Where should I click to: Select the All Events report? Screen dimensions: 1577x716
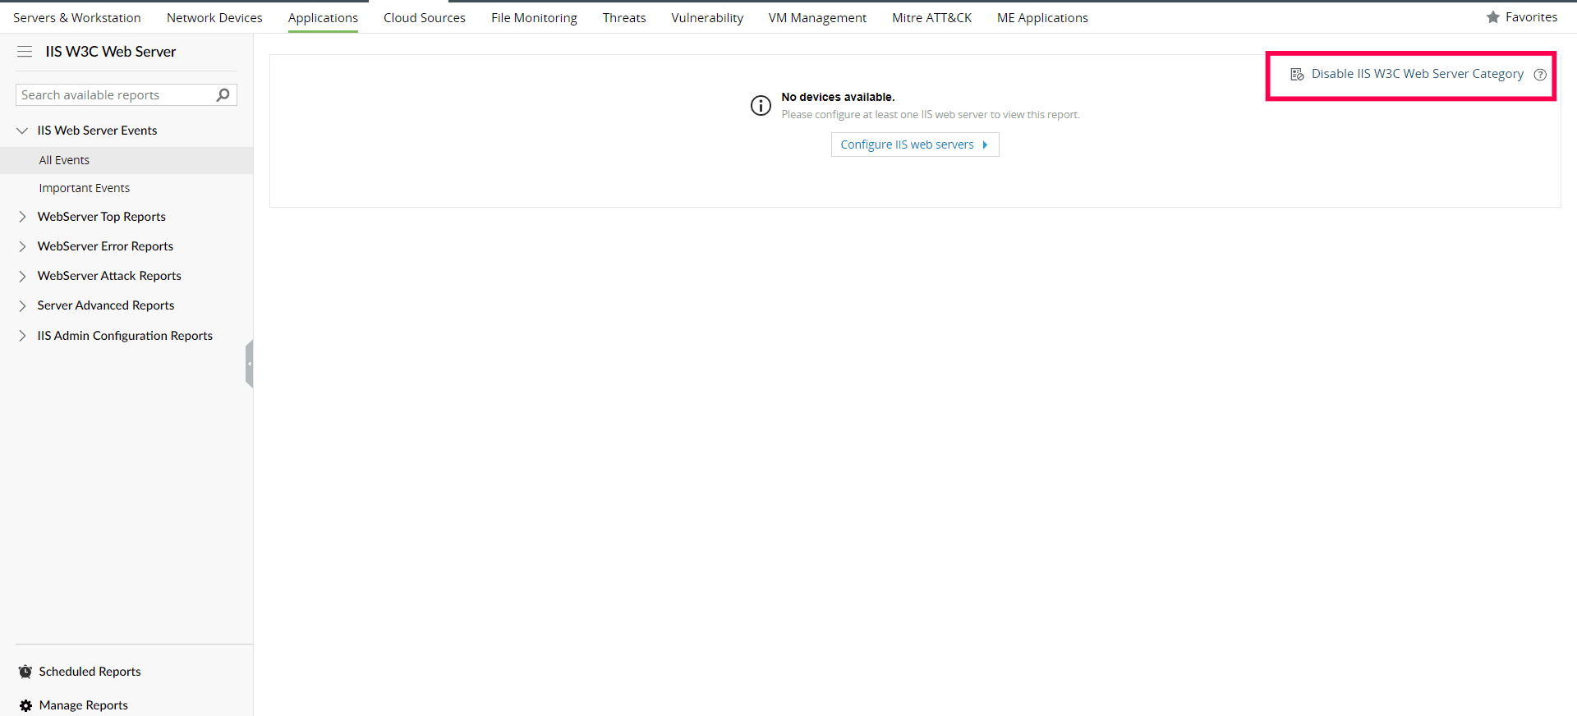pos(126,160)
